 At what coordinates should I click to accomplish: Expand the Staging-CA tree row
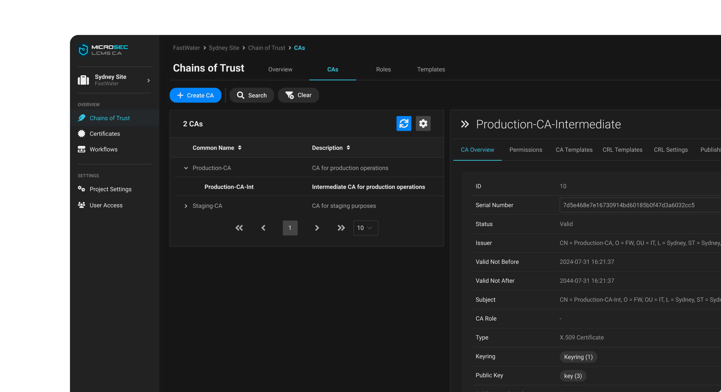click(186, 206)
